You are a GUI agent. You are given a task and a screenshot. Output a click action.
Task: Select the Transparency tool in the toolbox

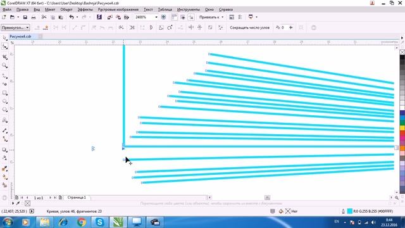tap(4, 158)
